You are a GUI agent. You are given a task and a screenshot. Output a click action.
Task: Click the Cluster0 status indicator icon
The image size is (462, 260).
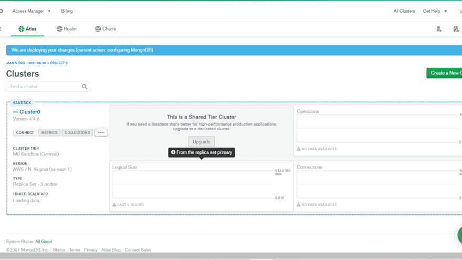tap(15, 112)
